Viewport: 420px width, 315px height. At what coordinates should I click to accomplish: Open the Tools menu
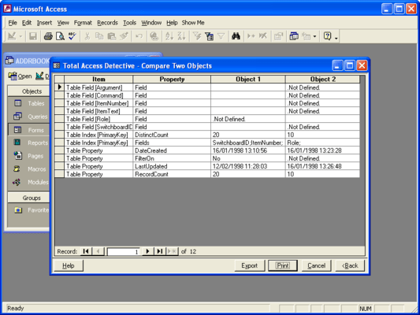[x=130, y=23]
